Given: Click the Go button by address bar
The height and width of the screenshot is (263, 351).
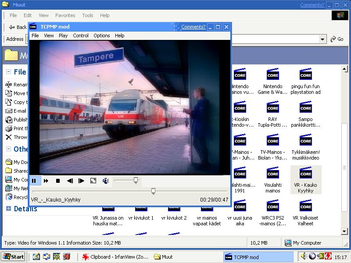Looking at the screenshot, I should (x=337, y=39).
